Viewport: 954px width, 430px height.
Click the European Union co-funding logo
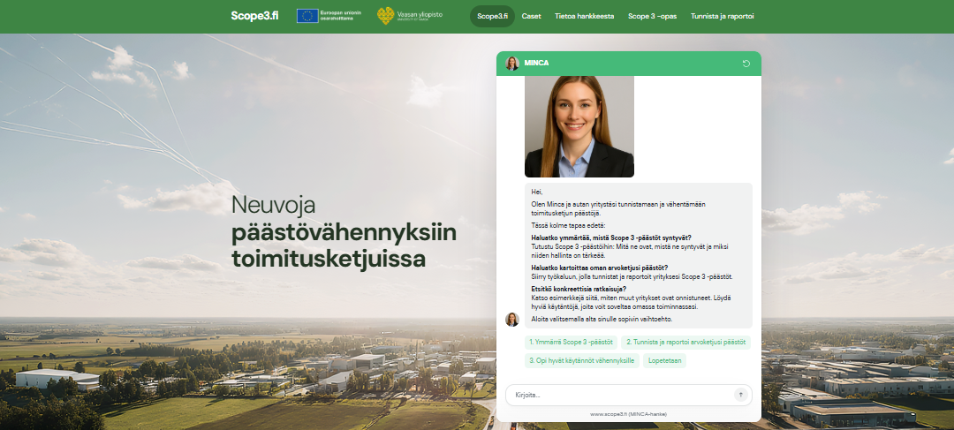329,16
